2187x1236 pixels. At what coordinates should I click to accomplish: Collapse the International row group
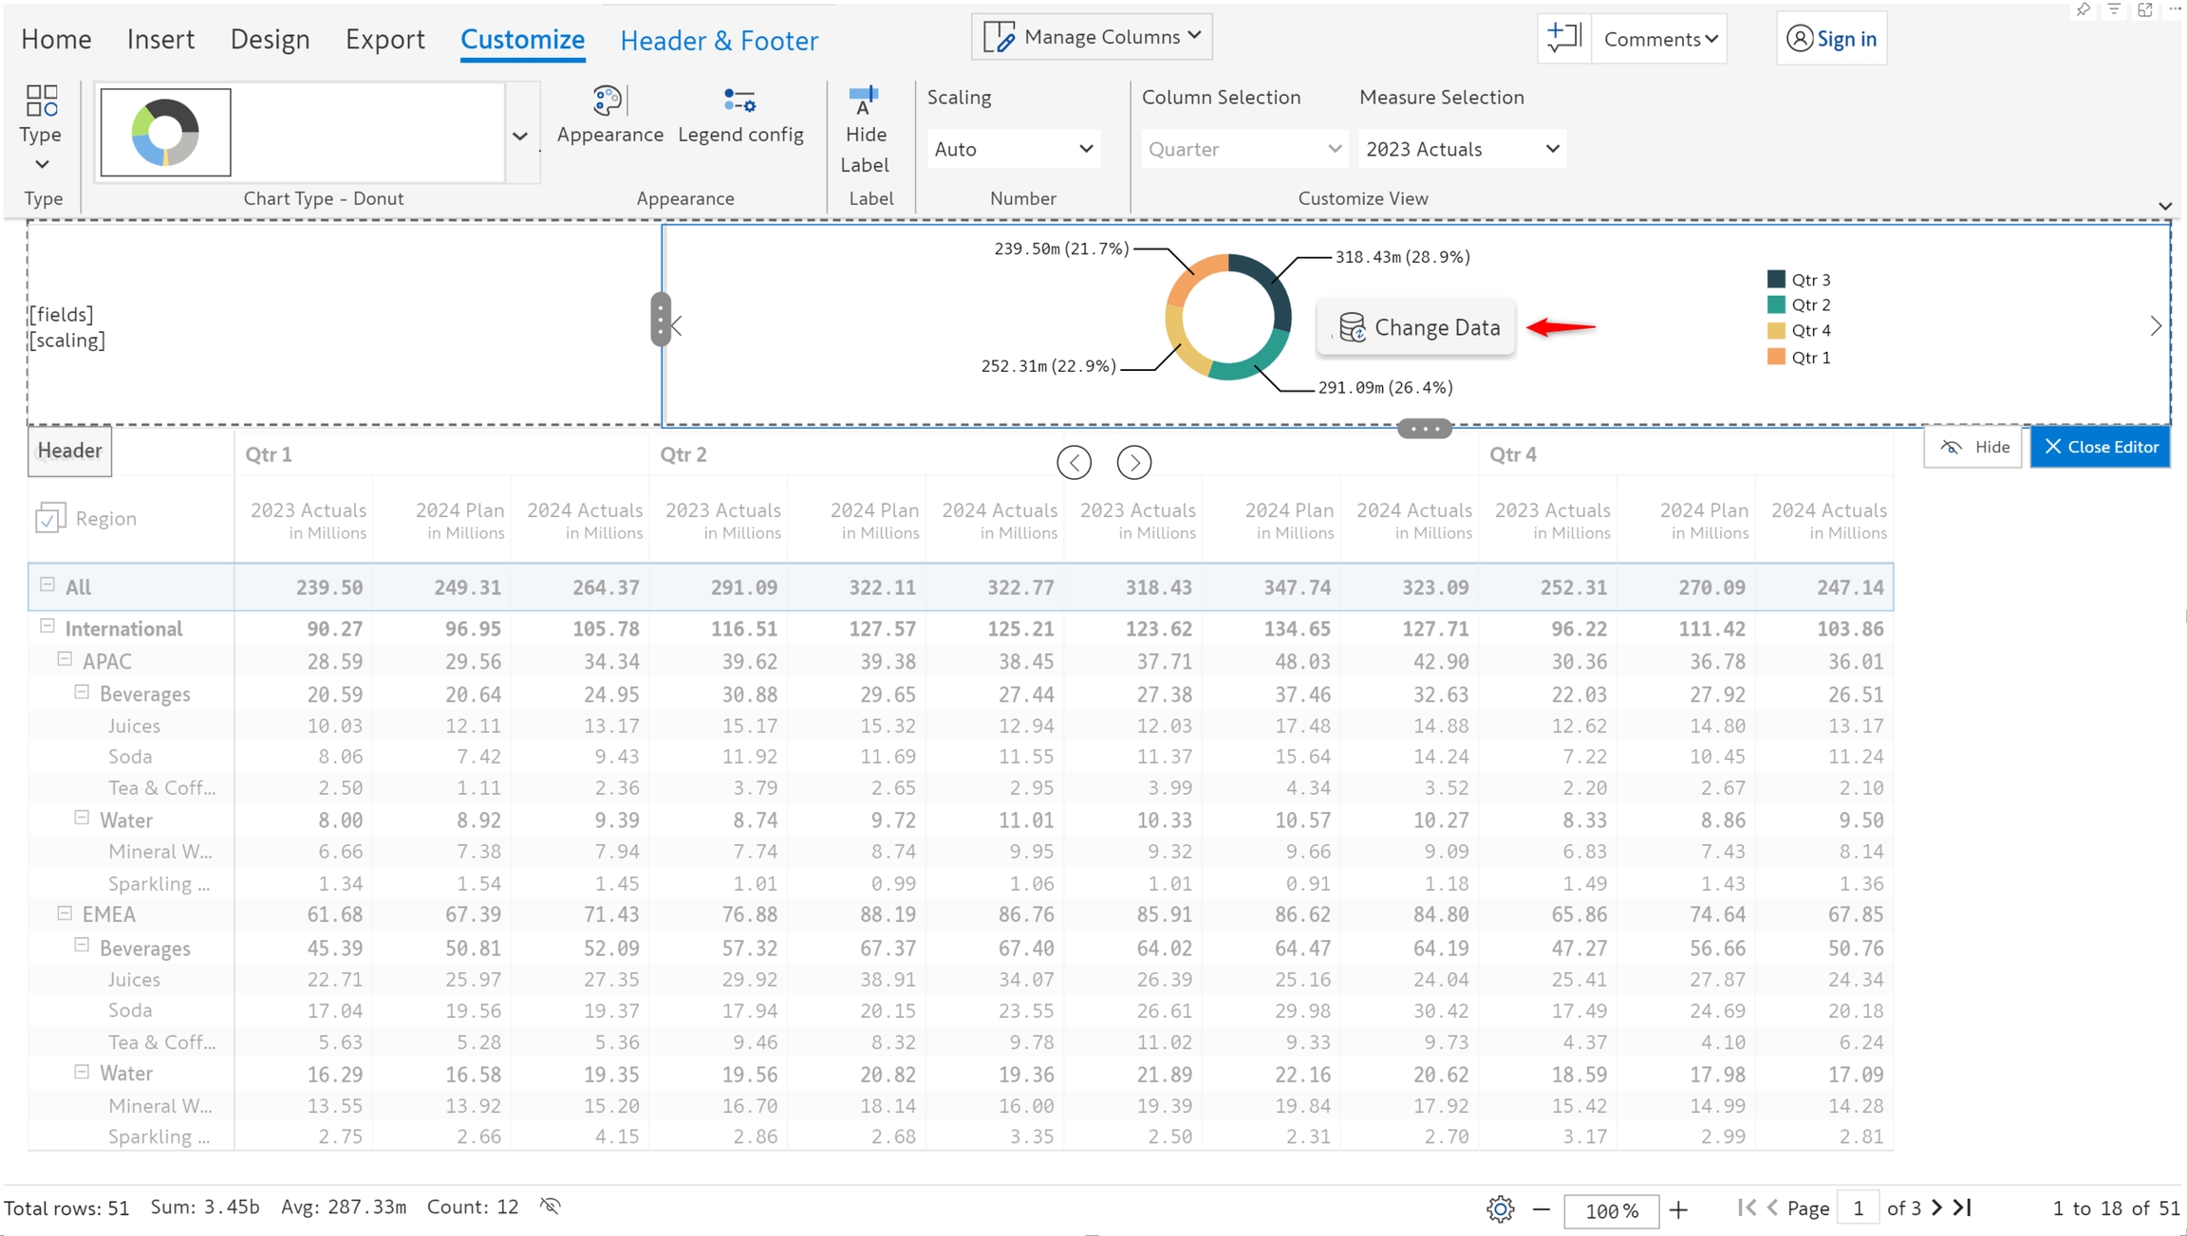47,627
